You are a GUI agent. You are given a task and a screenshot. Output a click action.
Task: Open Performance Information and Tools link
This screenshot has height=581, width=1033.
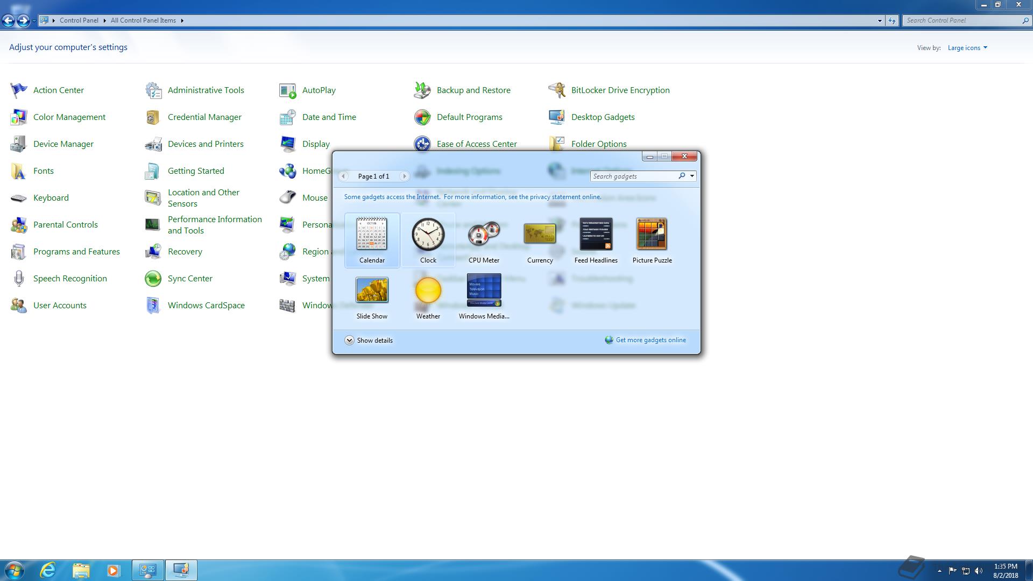(215, 225)
